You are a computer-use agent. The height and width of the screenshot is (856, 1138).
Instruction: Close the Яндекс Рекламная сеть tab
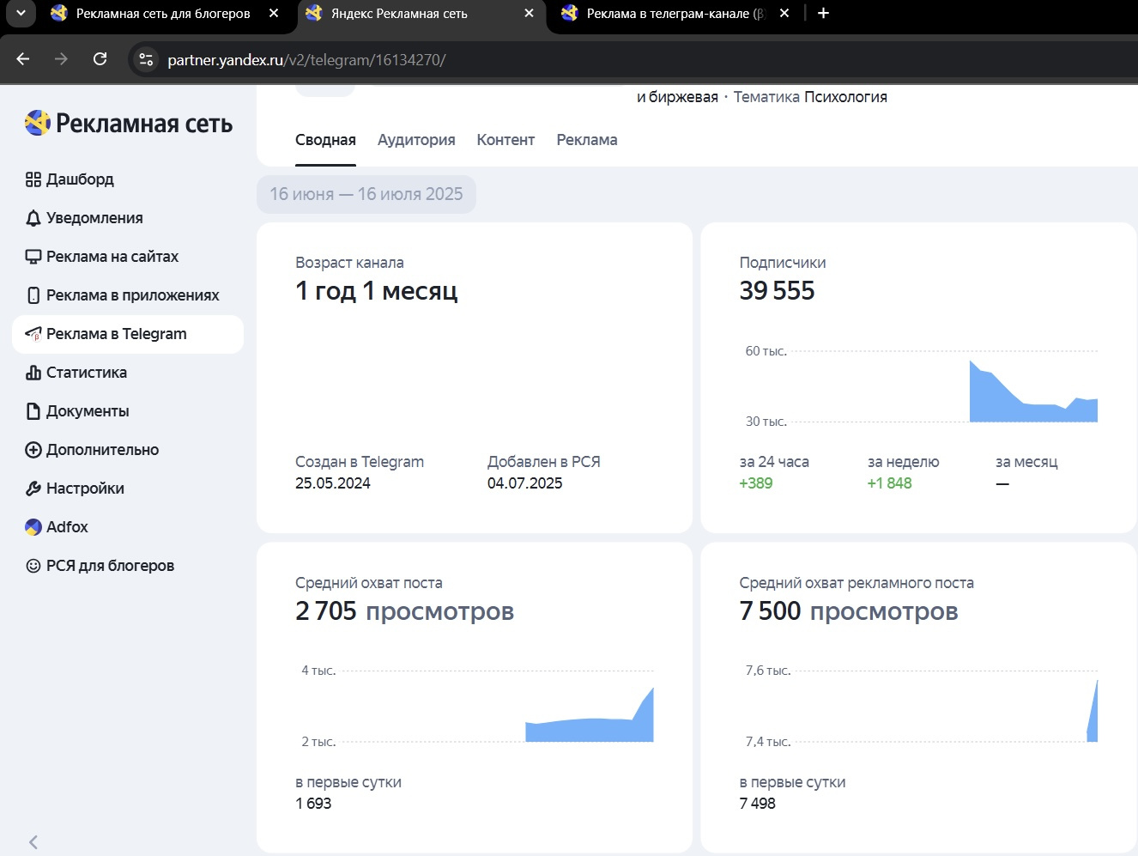[x=529, y=13]
